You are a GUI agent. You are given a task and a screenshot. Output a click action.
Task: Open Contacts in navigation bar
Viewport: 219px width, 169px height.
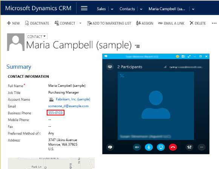[127, 9]
